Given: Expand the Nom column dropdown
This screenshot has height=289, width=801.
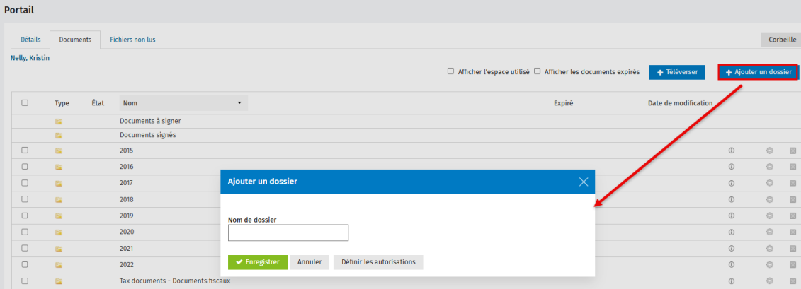Looking at the screenshot, I should tap(239, 103).
